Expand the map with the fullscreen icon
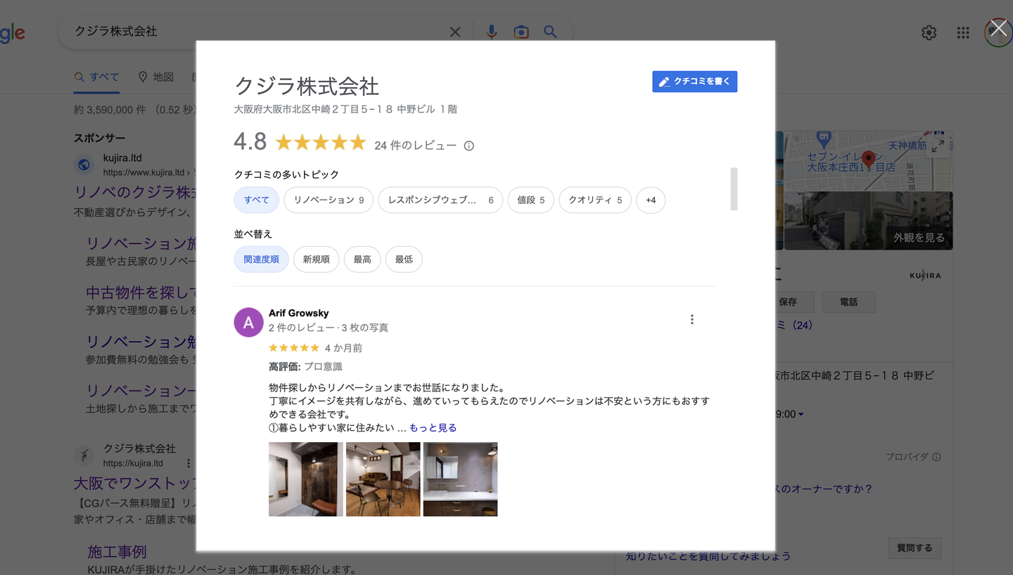Screen dimensions: 1013x575 point(938,146)
